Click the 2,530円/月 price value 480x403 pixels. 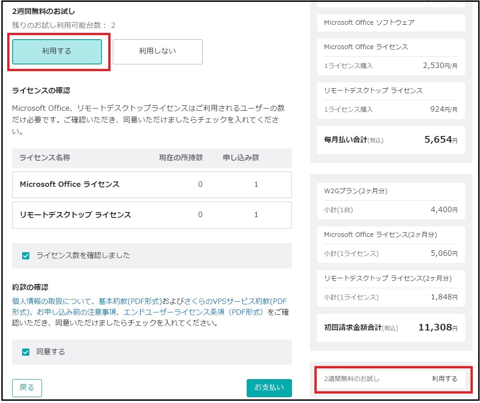click(x=440, y=66)
